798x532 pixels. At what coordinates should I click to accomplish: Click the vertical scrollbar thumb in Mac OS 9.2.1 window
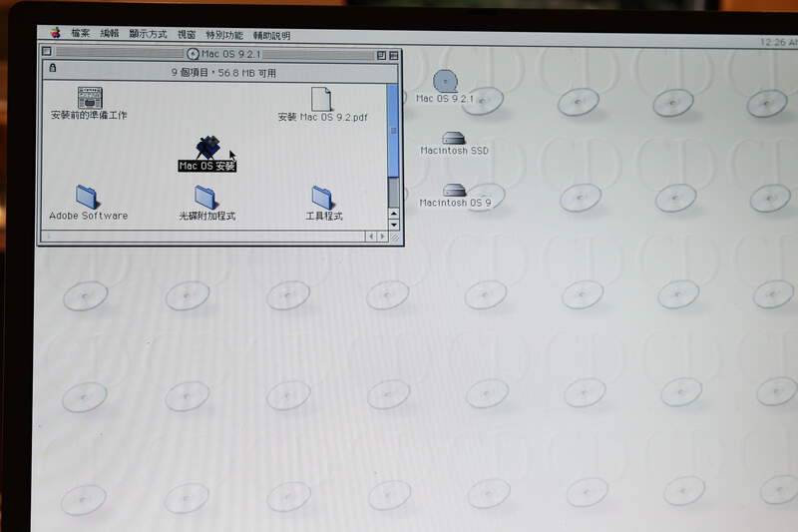click(x=393, y=131)
